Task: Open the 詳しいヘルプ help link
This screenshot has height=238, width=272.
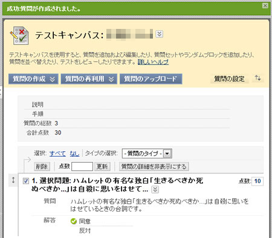Action: (153, 62)
